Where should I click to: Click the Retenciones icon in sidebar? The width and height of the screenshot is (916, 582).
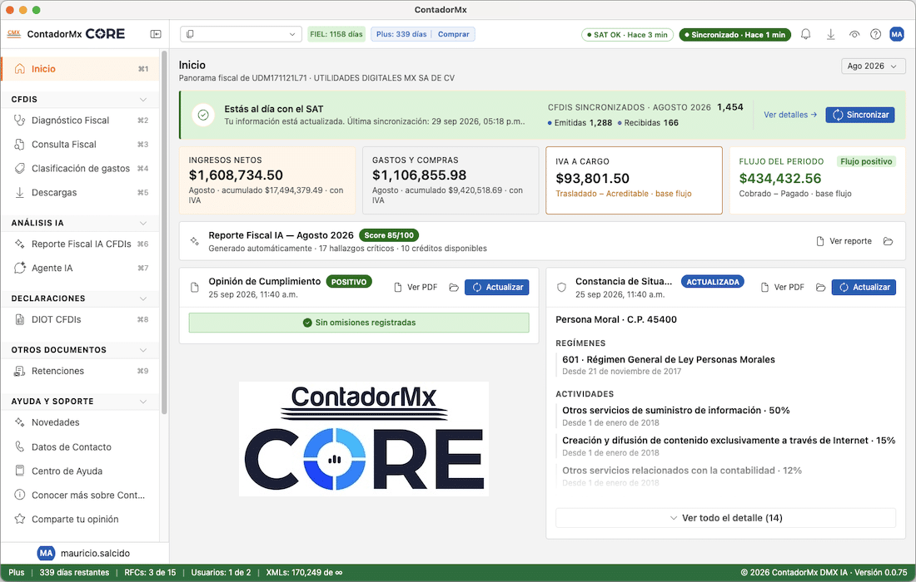point(20,371)
